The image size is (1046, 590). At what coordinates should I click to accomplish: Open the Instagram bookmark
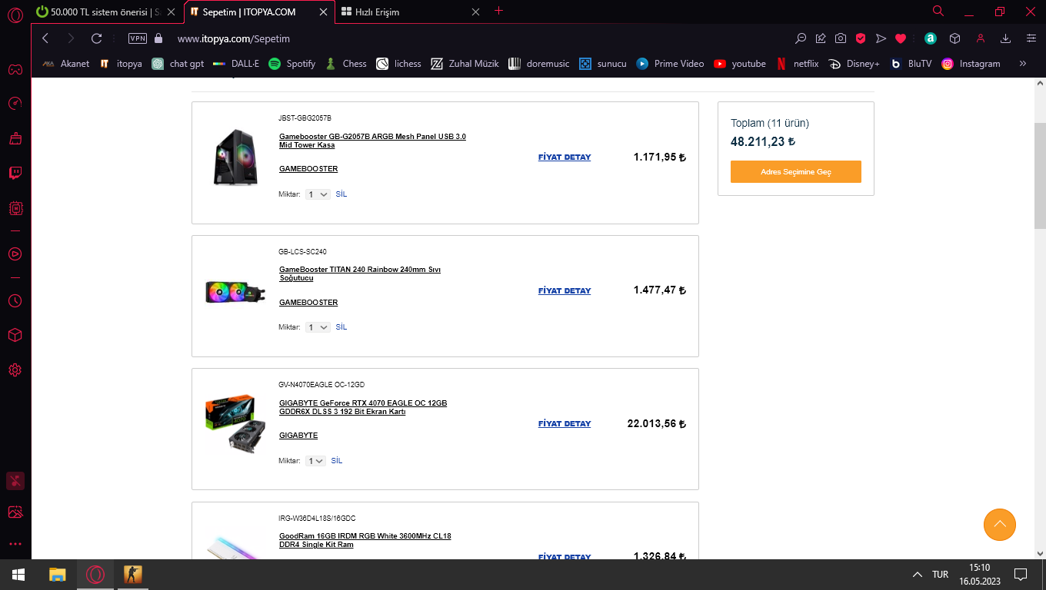[971, 64]
